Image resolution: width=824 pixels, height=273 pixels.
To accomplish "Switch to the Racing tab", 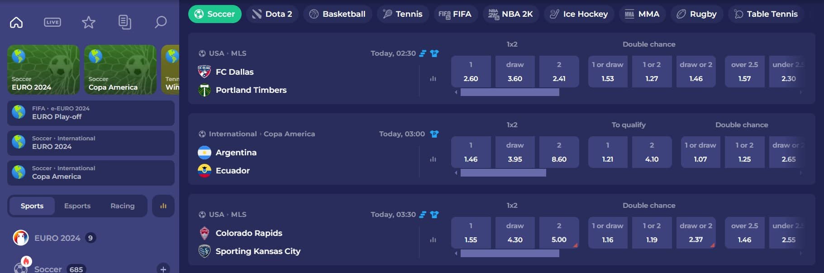I will 123,206.
